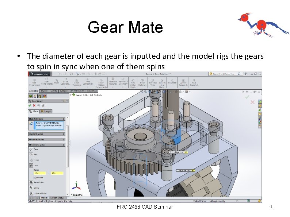Screen dimensions: 290x217
Task: Select the Mates tab in PropertyManager
Action: click(x=34, y=111)
